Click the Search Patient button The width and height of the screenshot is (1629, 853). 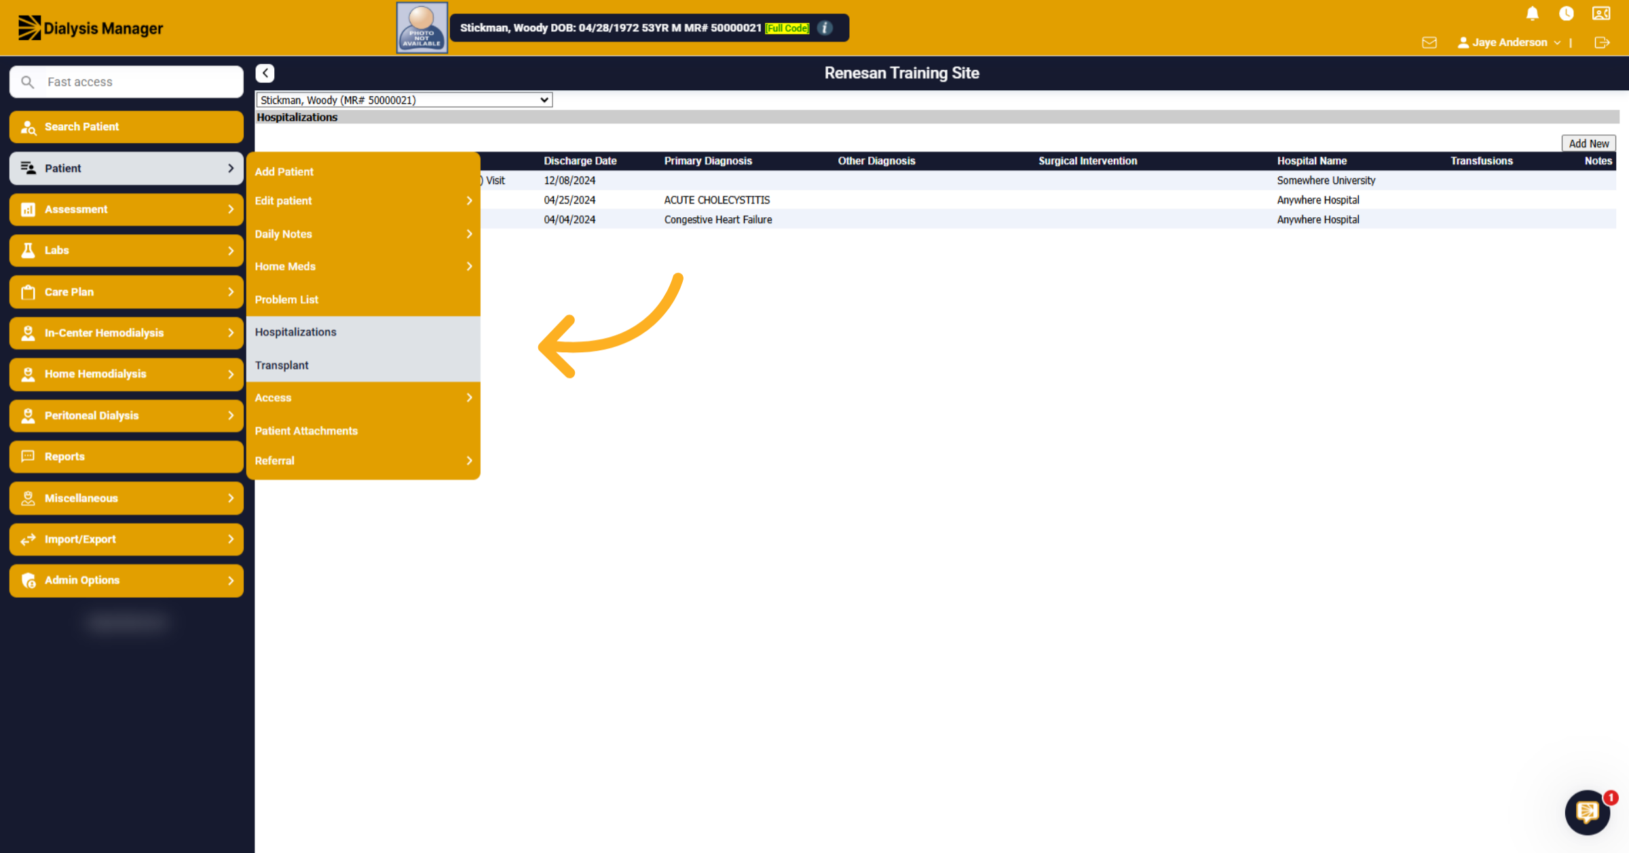pos(126,127)
